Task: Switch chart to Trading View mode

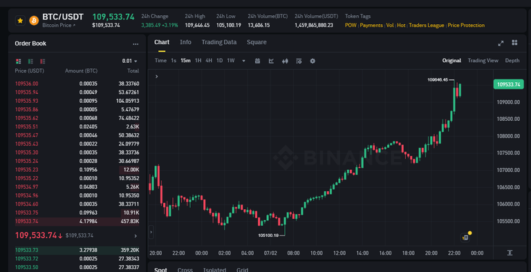Action: click(483, 61)
